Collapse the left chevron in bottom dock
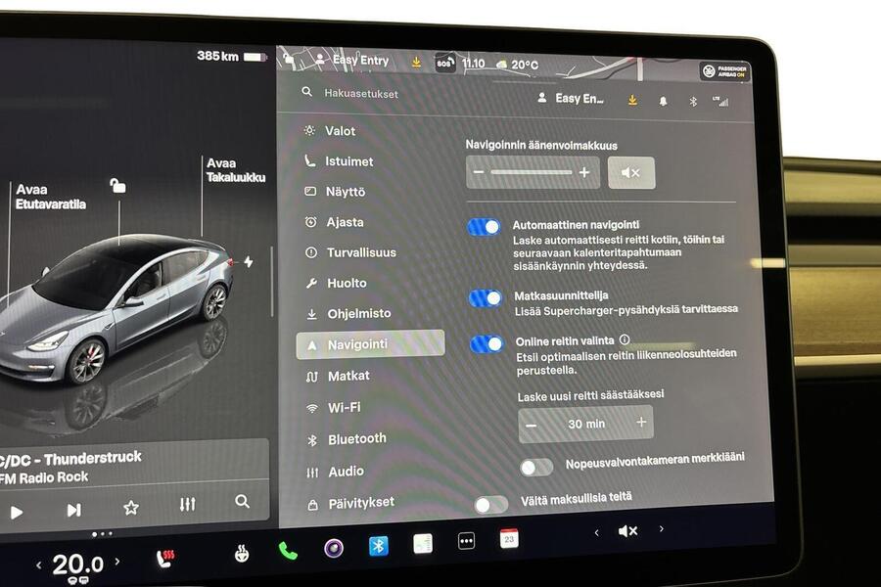881x587 pixels. click(598, 531)
